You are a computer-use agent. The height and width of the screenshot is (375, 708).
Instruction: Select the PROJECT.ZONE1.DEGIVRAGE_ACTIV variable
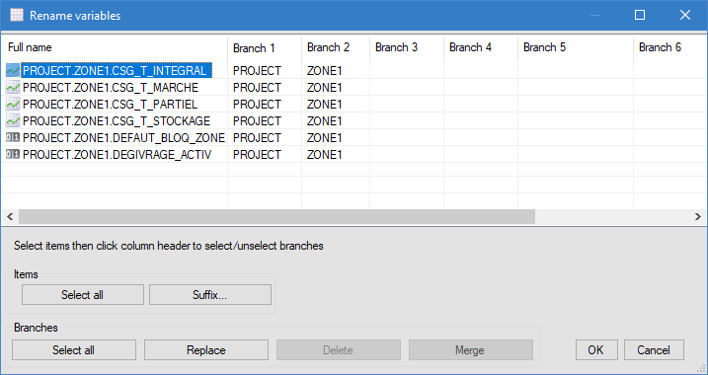click(117, 154)
